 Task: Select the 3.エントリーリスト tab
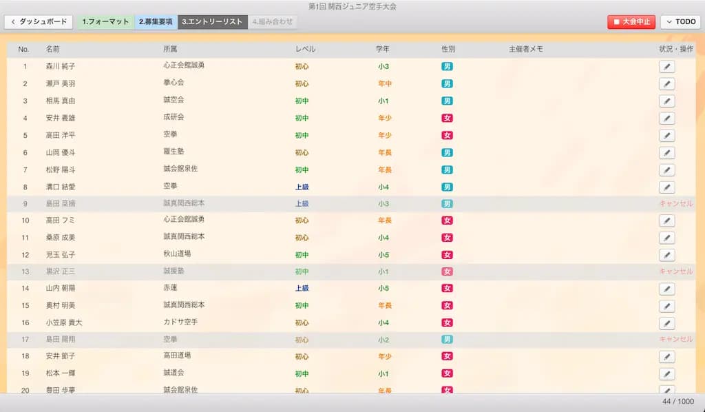point(212,21)
